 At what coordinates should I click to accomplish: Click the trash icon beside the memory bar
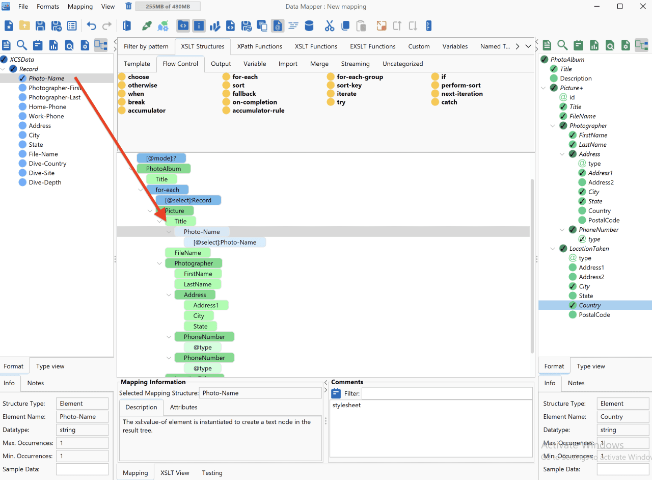pyautogui.click(x=128, y=6)
